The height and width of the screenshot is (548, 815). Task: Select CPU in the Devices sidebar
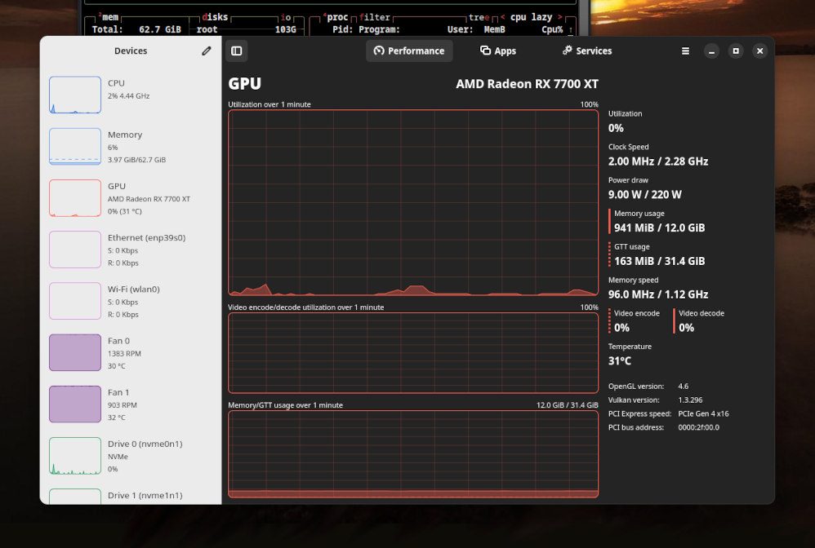(x=131, y=95)
